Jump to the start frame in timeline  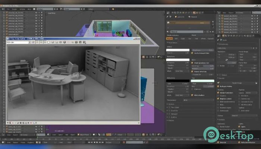pos(89,142)
